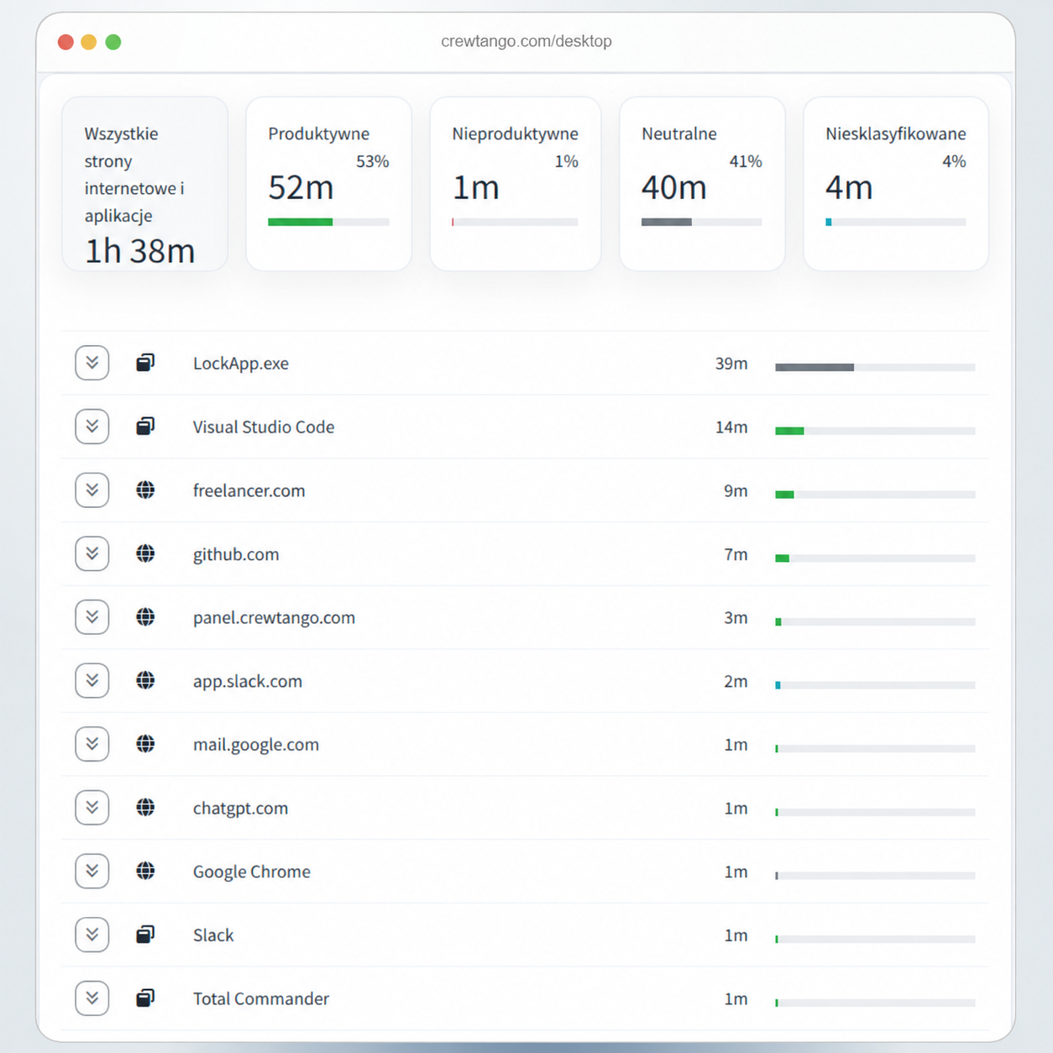The image size is (1053, 1053).
Task: Click the 2m value for app.slack.com
Action: (736, 681)
